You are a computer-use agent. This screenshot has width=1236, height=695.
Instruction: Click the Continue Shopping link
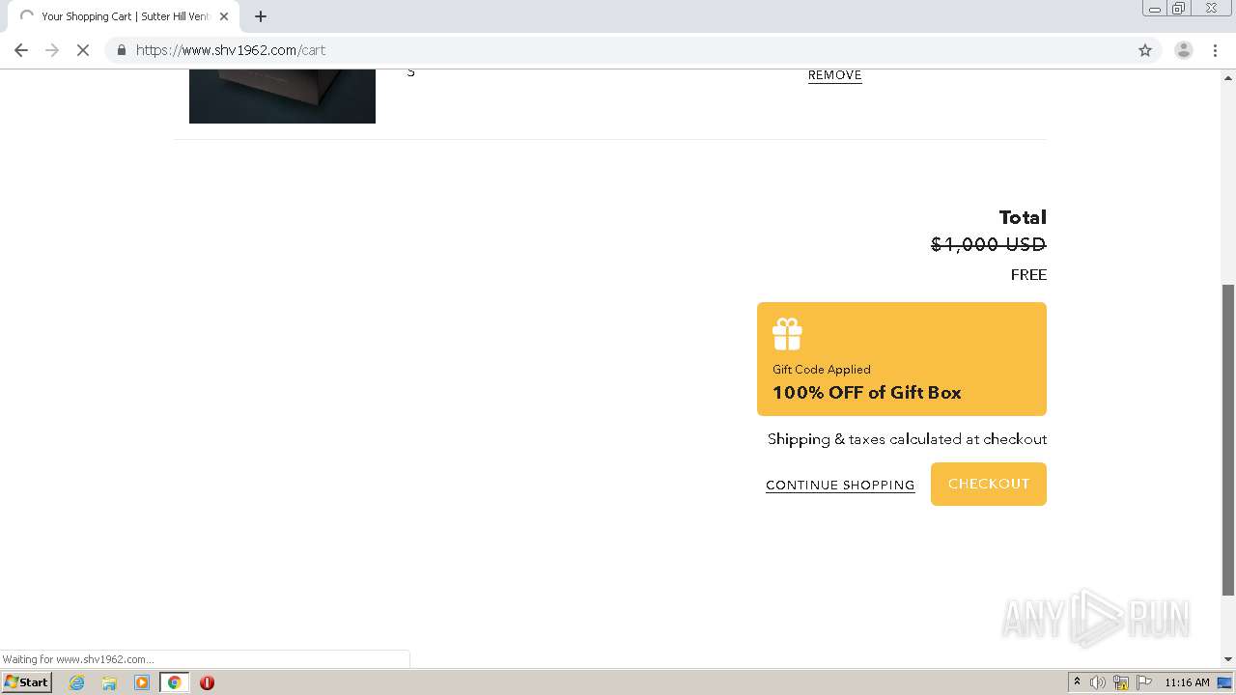(840, 486)
